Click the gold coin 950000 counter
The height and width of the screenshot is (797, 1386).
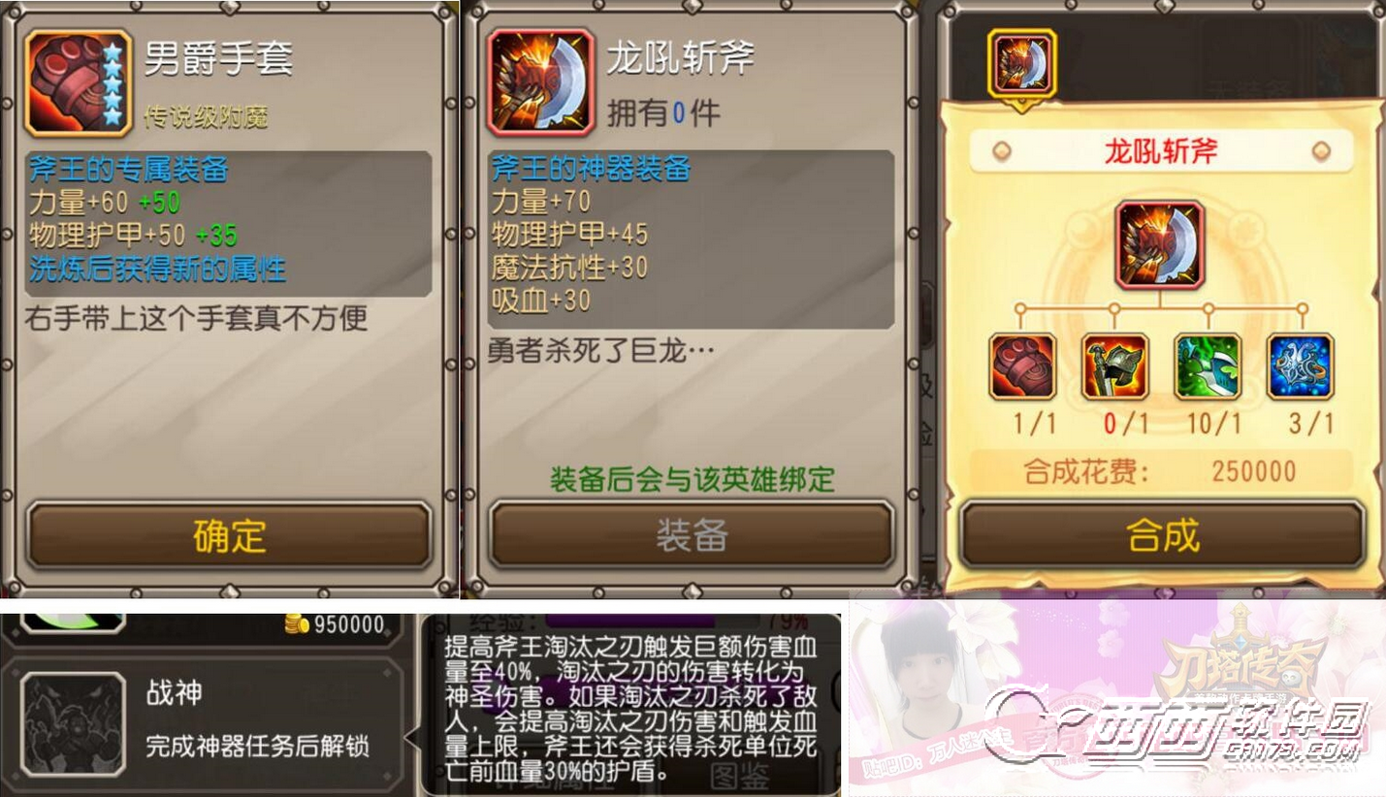[335, 624]
